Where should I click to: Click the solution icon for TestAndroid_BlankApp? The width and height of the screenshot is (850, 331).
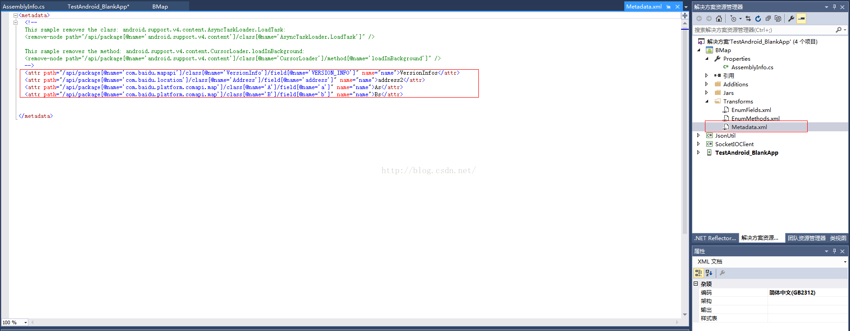(701, 41)
